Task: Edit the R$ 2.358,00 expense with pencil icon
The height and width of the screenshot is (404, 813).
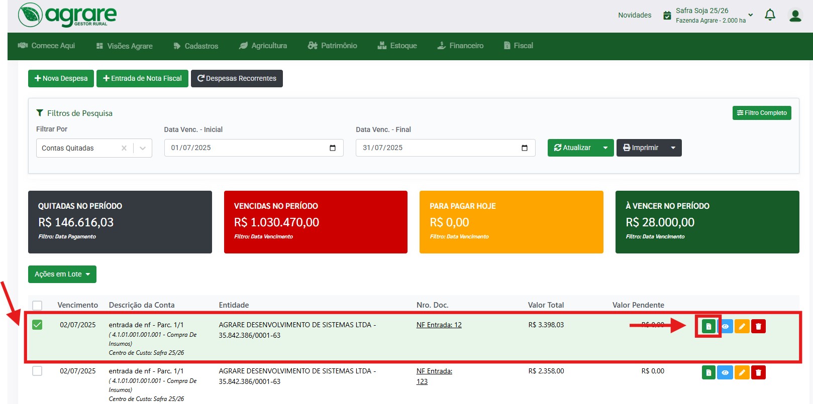Action: click(742, 372)
